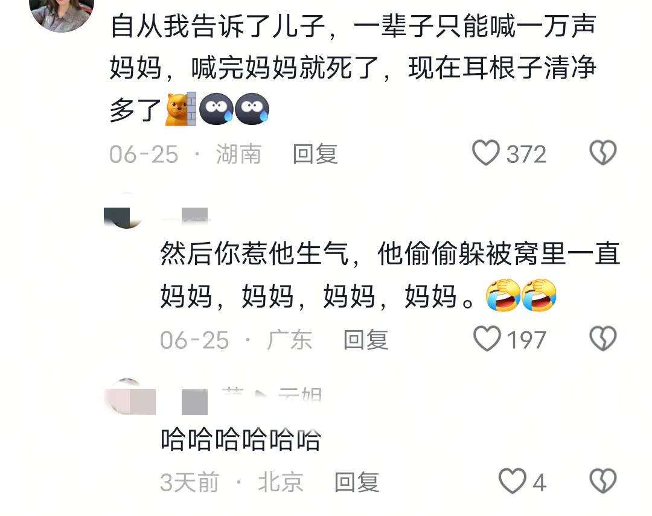Dislike the Hunan comment with broken heart

click(602, 153)
